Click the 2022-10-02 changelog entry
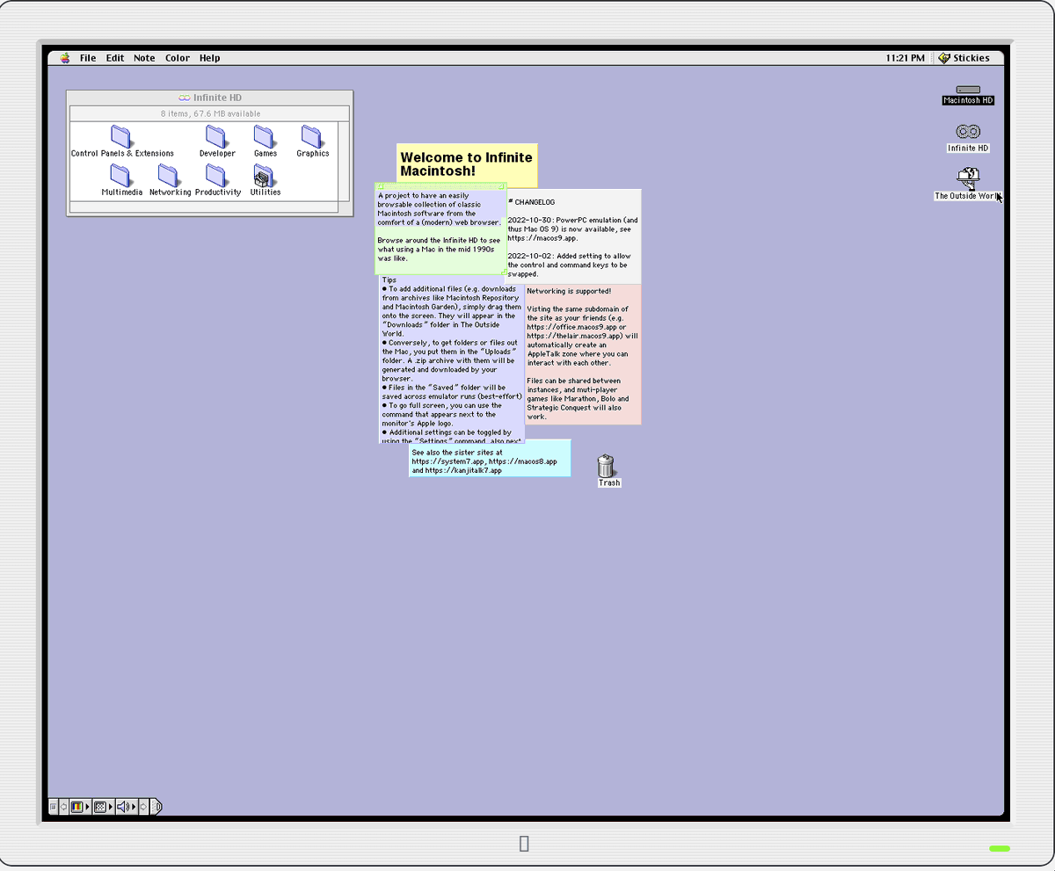This screenshot has height=871, width=1055. tap(569, 265)
